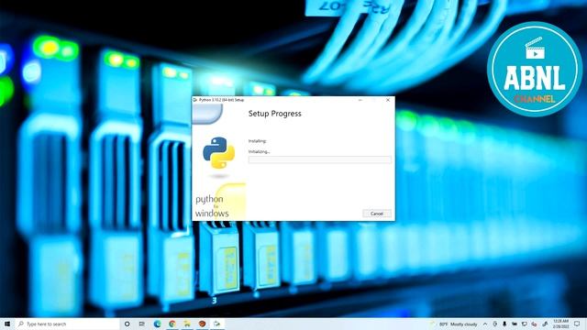Open the clock and date flyout
The width and height of the screenshot is (587, 330).
pyautogui.click(x=560, y=324)
